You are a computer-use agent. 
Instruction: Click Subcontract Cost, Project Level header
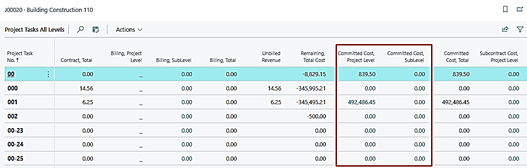click(x=499, y=57)
